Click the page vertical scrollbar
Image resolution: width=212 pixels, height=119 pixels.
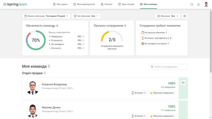pos(211,42)
